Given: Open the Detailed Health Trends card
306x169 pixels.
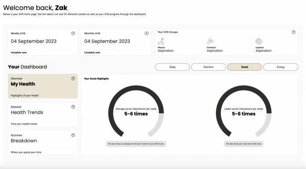Looking at the screenshot, I should [x=43, y=115].
